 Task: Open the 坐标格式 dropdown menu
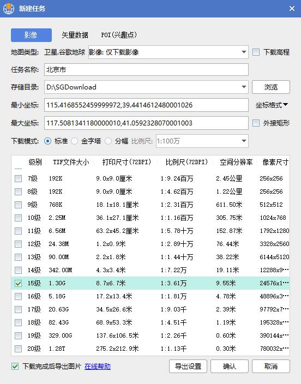pos(272,105)
